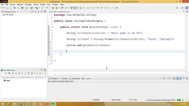Click the Debug bug toolbar icon
Screen dimensions: 189x106
pyautogui.click(x=26, y=8)
